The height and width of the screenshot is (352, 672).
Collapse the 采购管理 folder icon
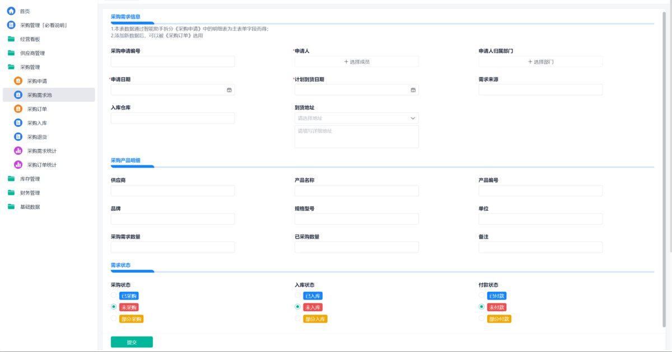[11, 67]
